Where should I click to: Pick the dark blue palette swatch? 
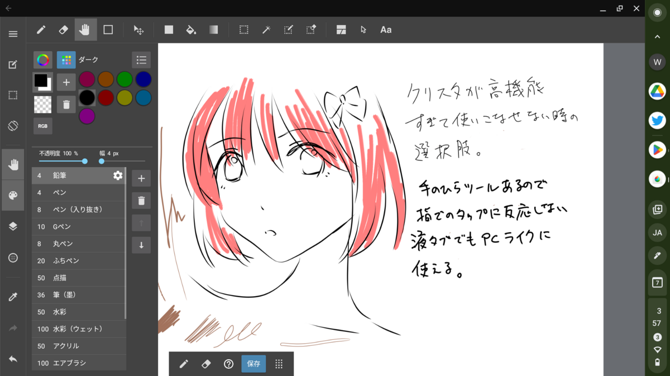pos(143,79)
